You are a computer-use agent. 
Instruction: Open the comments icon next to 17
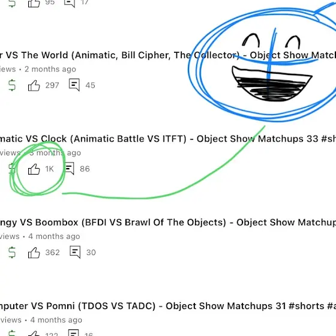point(70,3)
